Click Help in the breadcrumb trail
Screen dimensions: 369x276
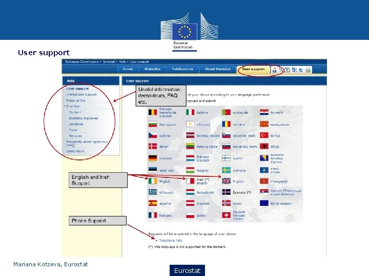[122, 62]
